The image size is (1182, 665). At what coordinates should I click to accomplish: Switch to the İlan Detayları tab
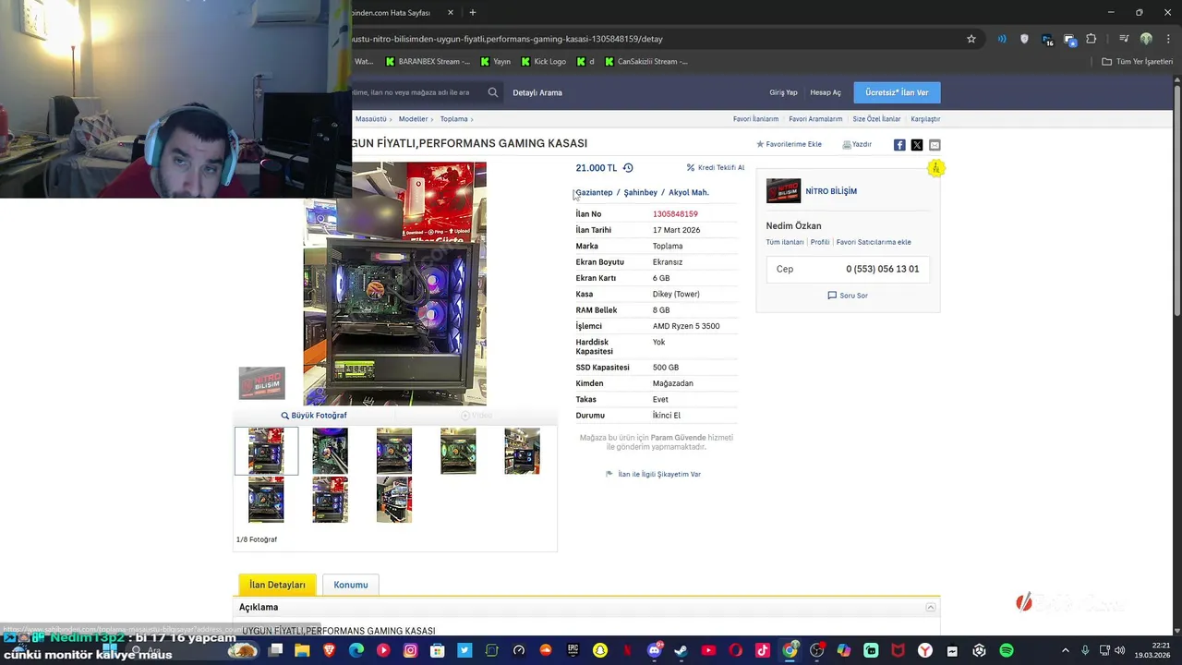pyautogui.click(x=277, y=585)
